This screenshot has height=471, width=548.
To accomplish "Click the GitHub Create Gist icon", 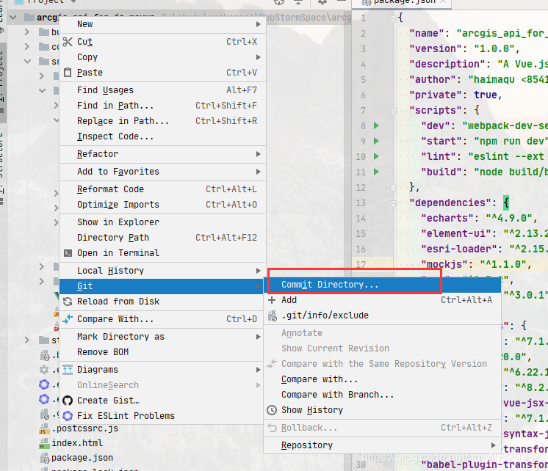I will (x=68, y=401).
